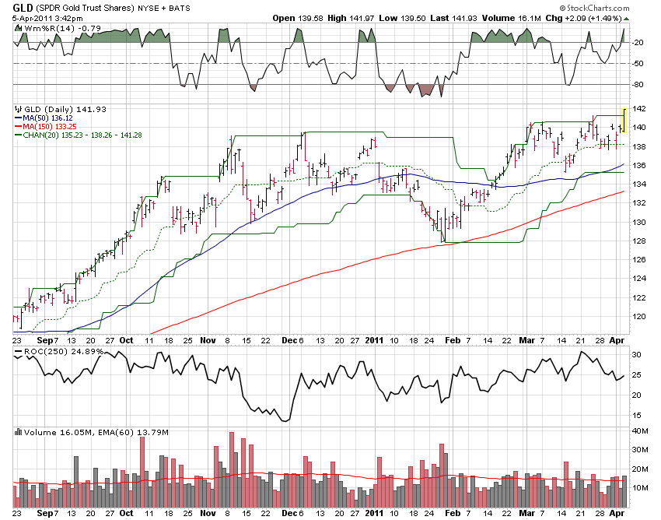Click the 10M volume axis label

(640, 487)
